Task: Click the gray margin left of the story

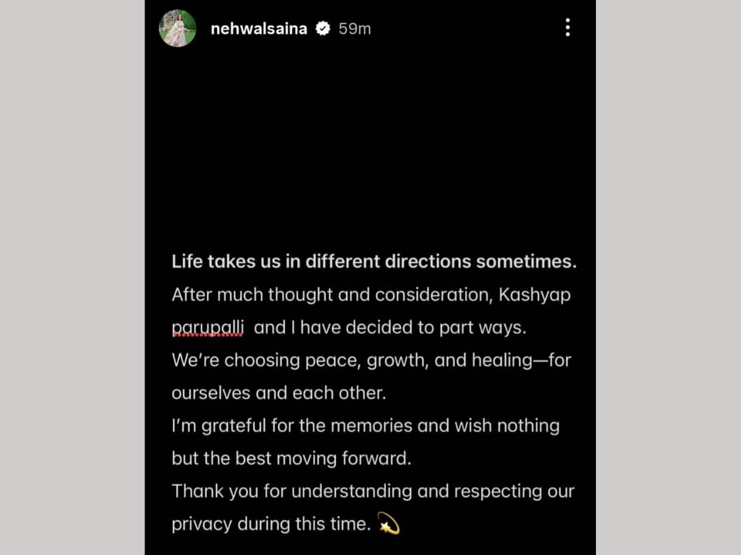Action: [x=72, y=277]
